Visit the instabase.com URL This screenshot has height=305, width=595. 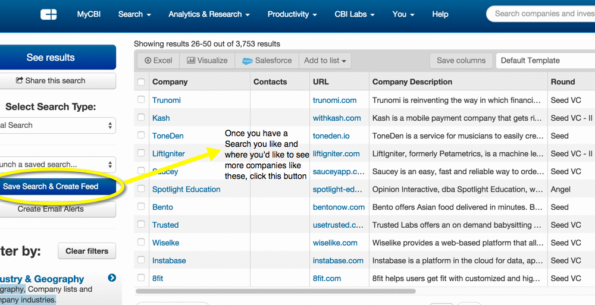pos(338,260)
